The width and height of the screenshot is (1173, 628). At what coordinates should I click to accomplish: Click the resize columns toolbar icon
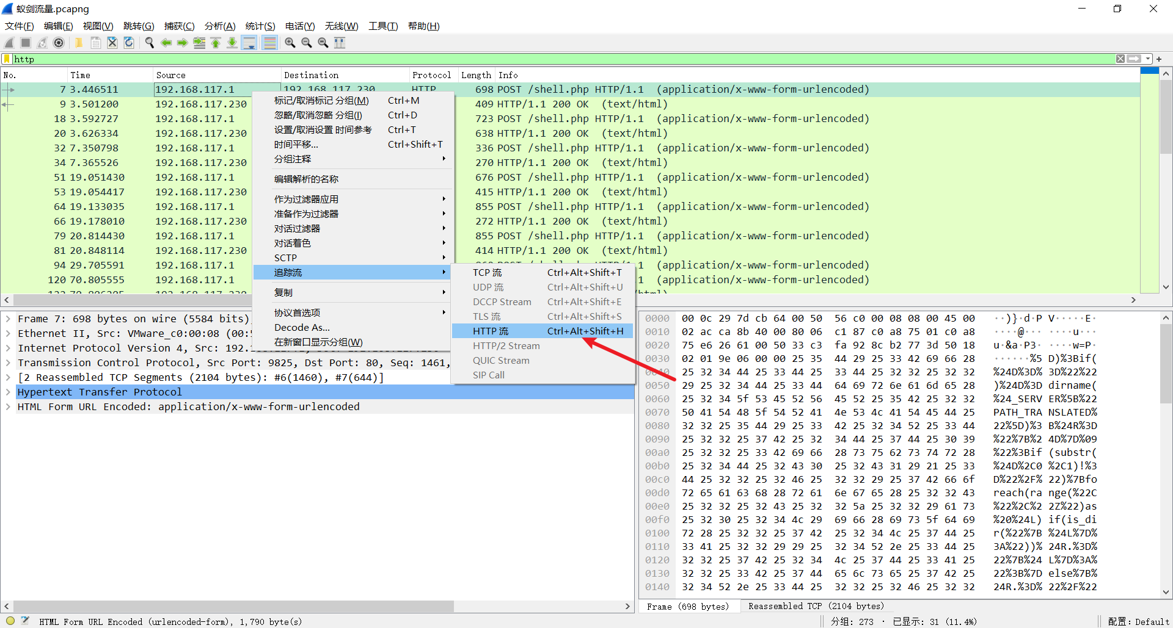[x=340, y=43]
